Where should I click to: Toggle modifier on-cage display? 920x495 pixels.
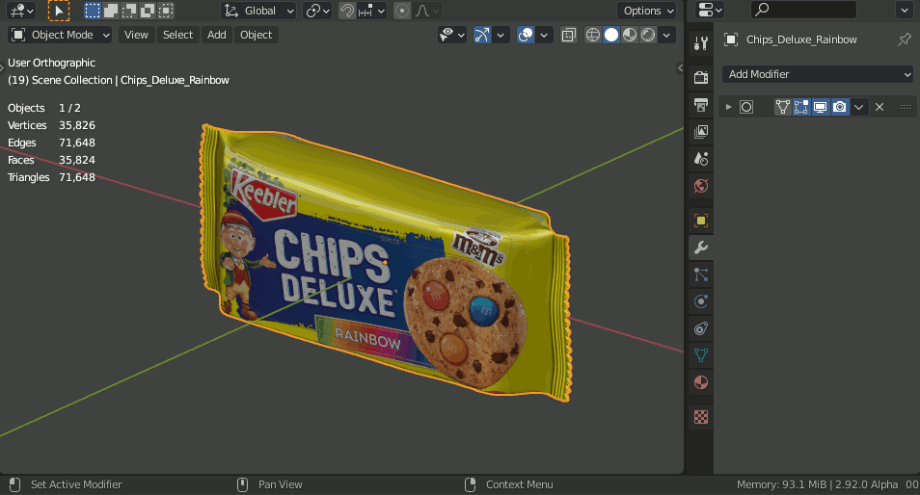(783, 107)
